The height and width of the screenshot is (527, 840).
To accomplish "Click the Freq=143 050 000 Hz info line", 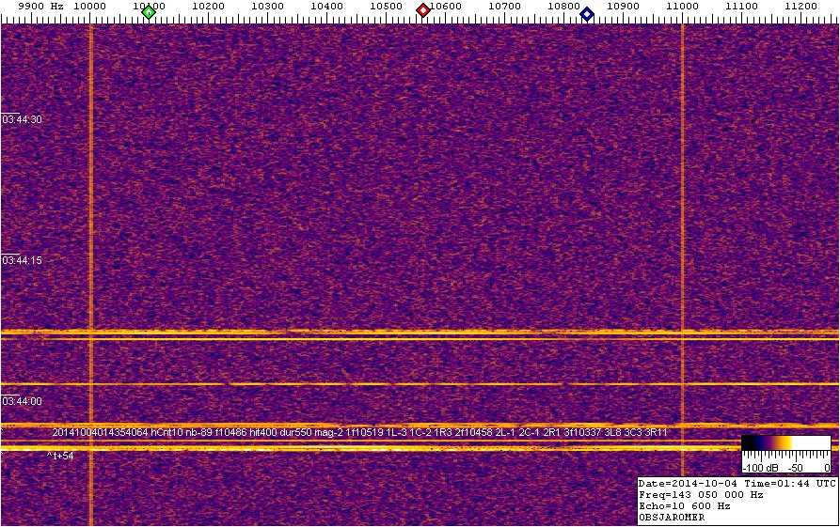I will [x=702, y=494].
